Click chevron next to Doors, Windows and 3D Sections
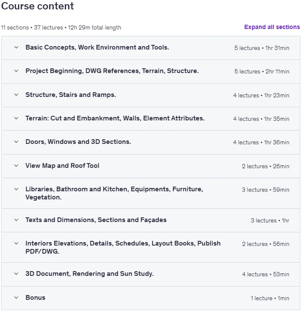 (16, 142)
